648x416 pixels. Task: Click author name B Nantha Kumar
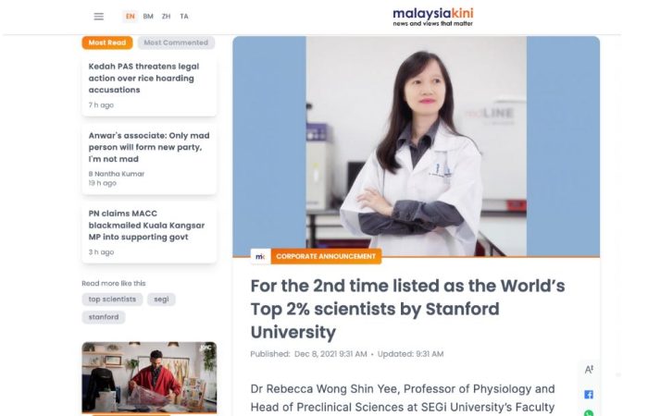[x=117, y=174]
